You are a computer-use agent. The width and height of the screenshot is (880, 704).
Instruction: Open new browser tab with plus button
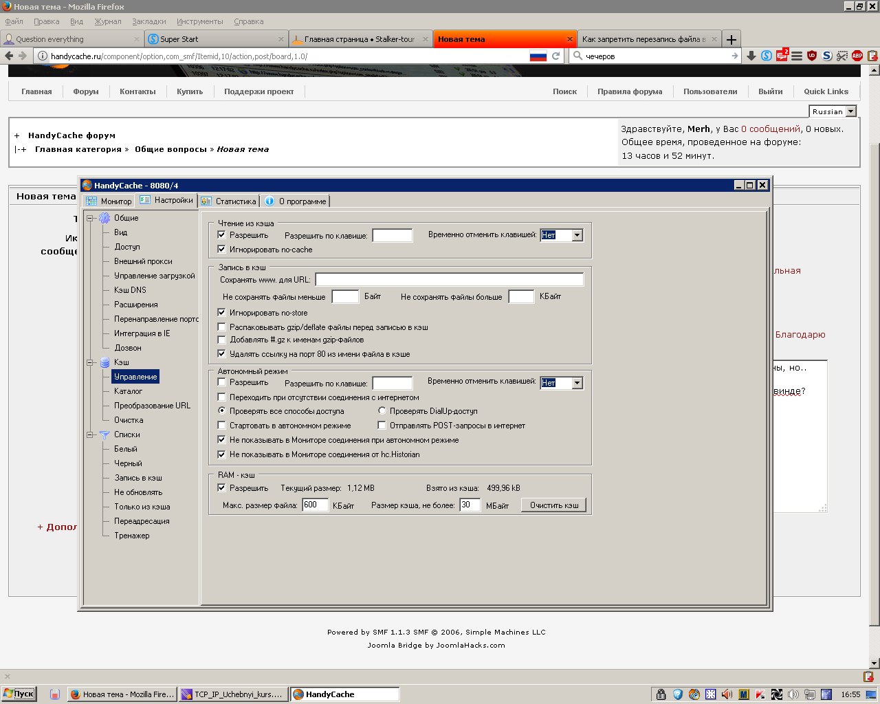point(731,39)
